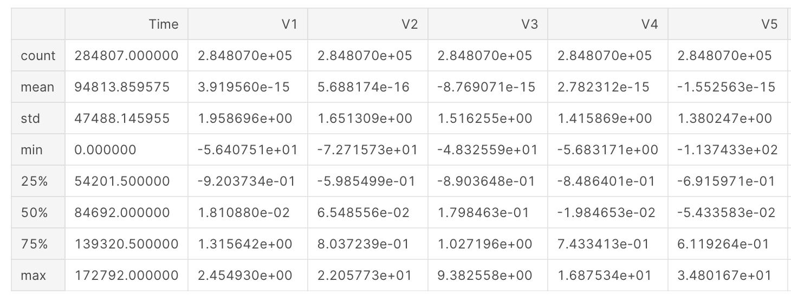Screen dimensions: 791x301
Task: Click the std row label
Action: point(30,118)
